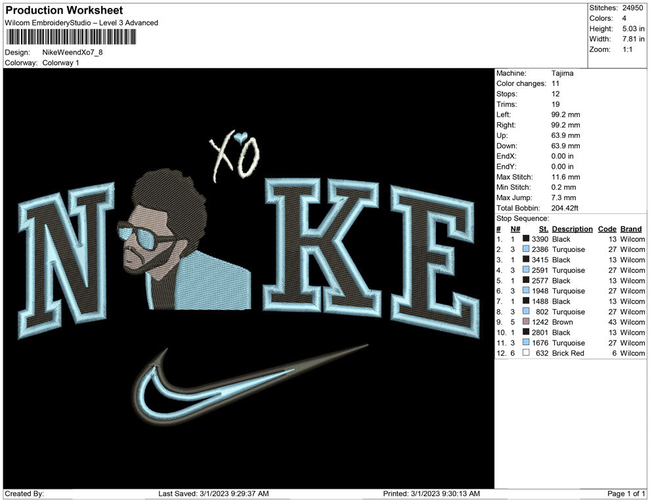Screen dimensions: 650x500
Task: Click the Machine value 'Tajima'
Action: click(x=562, y=73)
